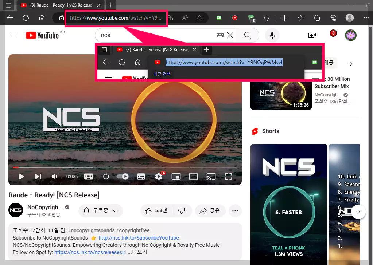Select the Raude - Ready! browser tab
The width and height of the screenshot is (373, 265).
(61, 5)
